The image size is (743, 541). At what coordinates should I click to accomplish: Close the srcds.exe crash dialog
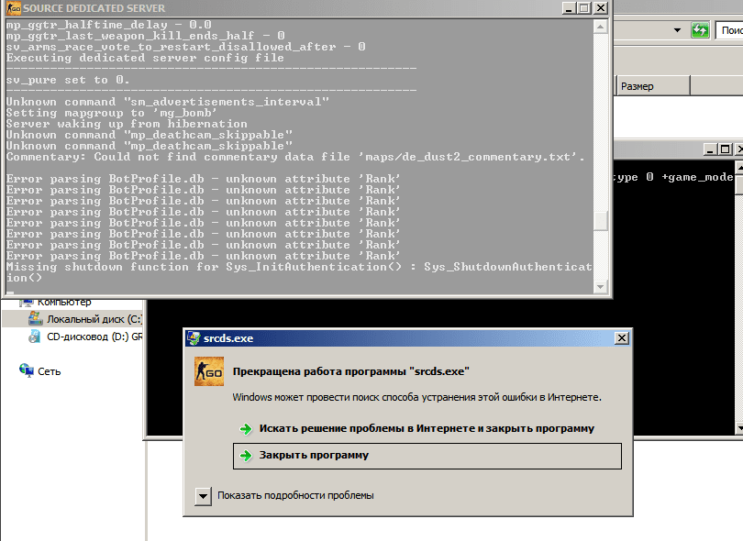coord(622,338)
